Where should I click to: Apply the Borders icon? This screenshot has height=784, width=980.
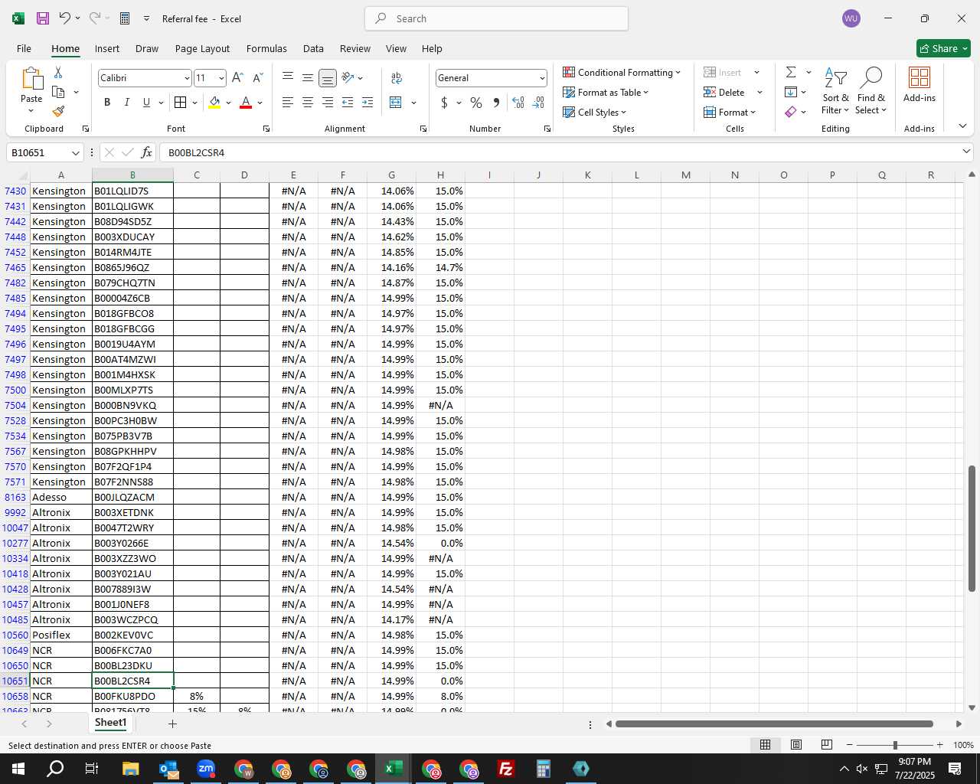click(x=180, y=103)
